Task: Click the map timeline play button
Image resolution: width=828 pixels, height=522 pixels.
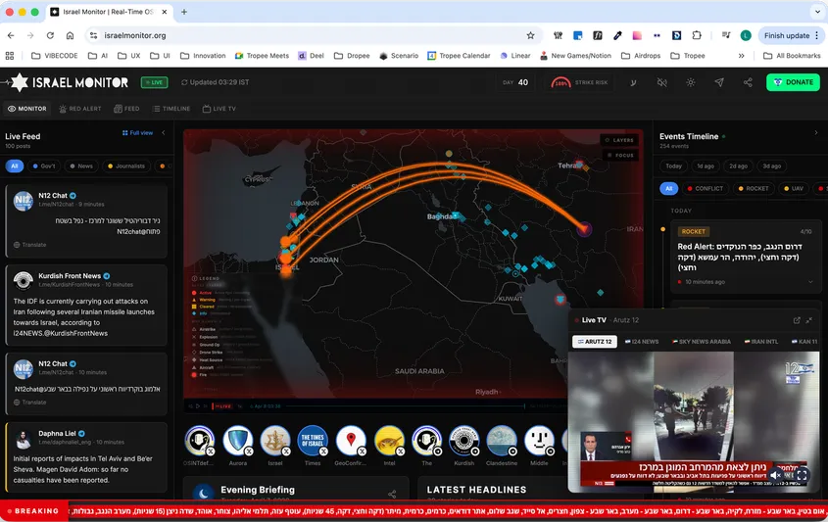Action: click(198, 405)
